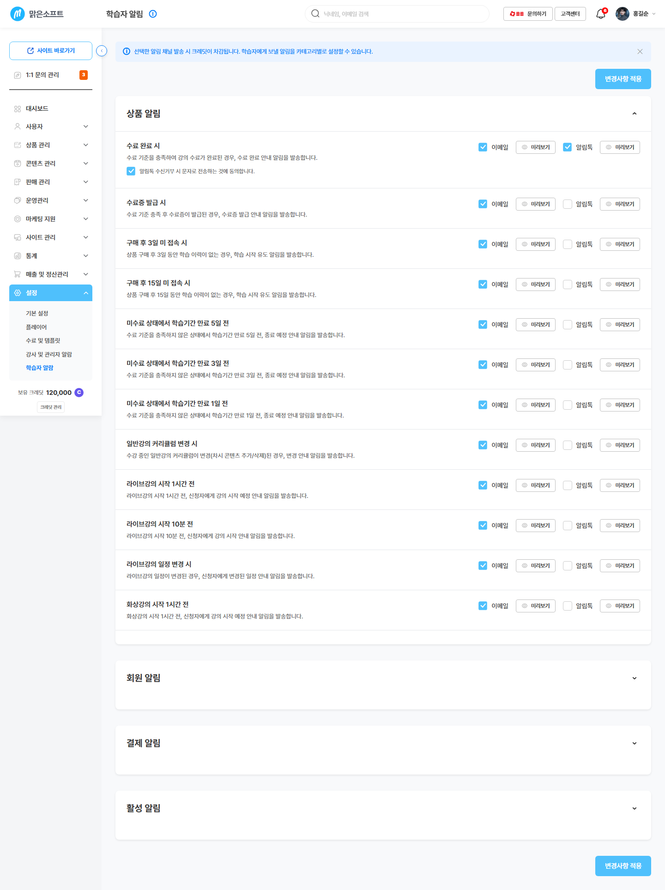Open 플레이어 submenu item
This screenshot has height=890, width=665.
36,327
